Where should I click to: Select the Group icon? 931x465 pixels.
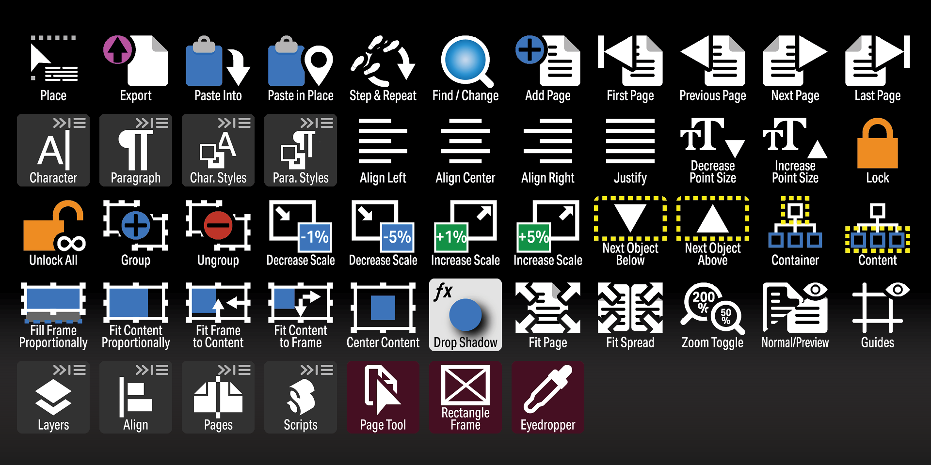pyautogui.click(x=136, y=226)
